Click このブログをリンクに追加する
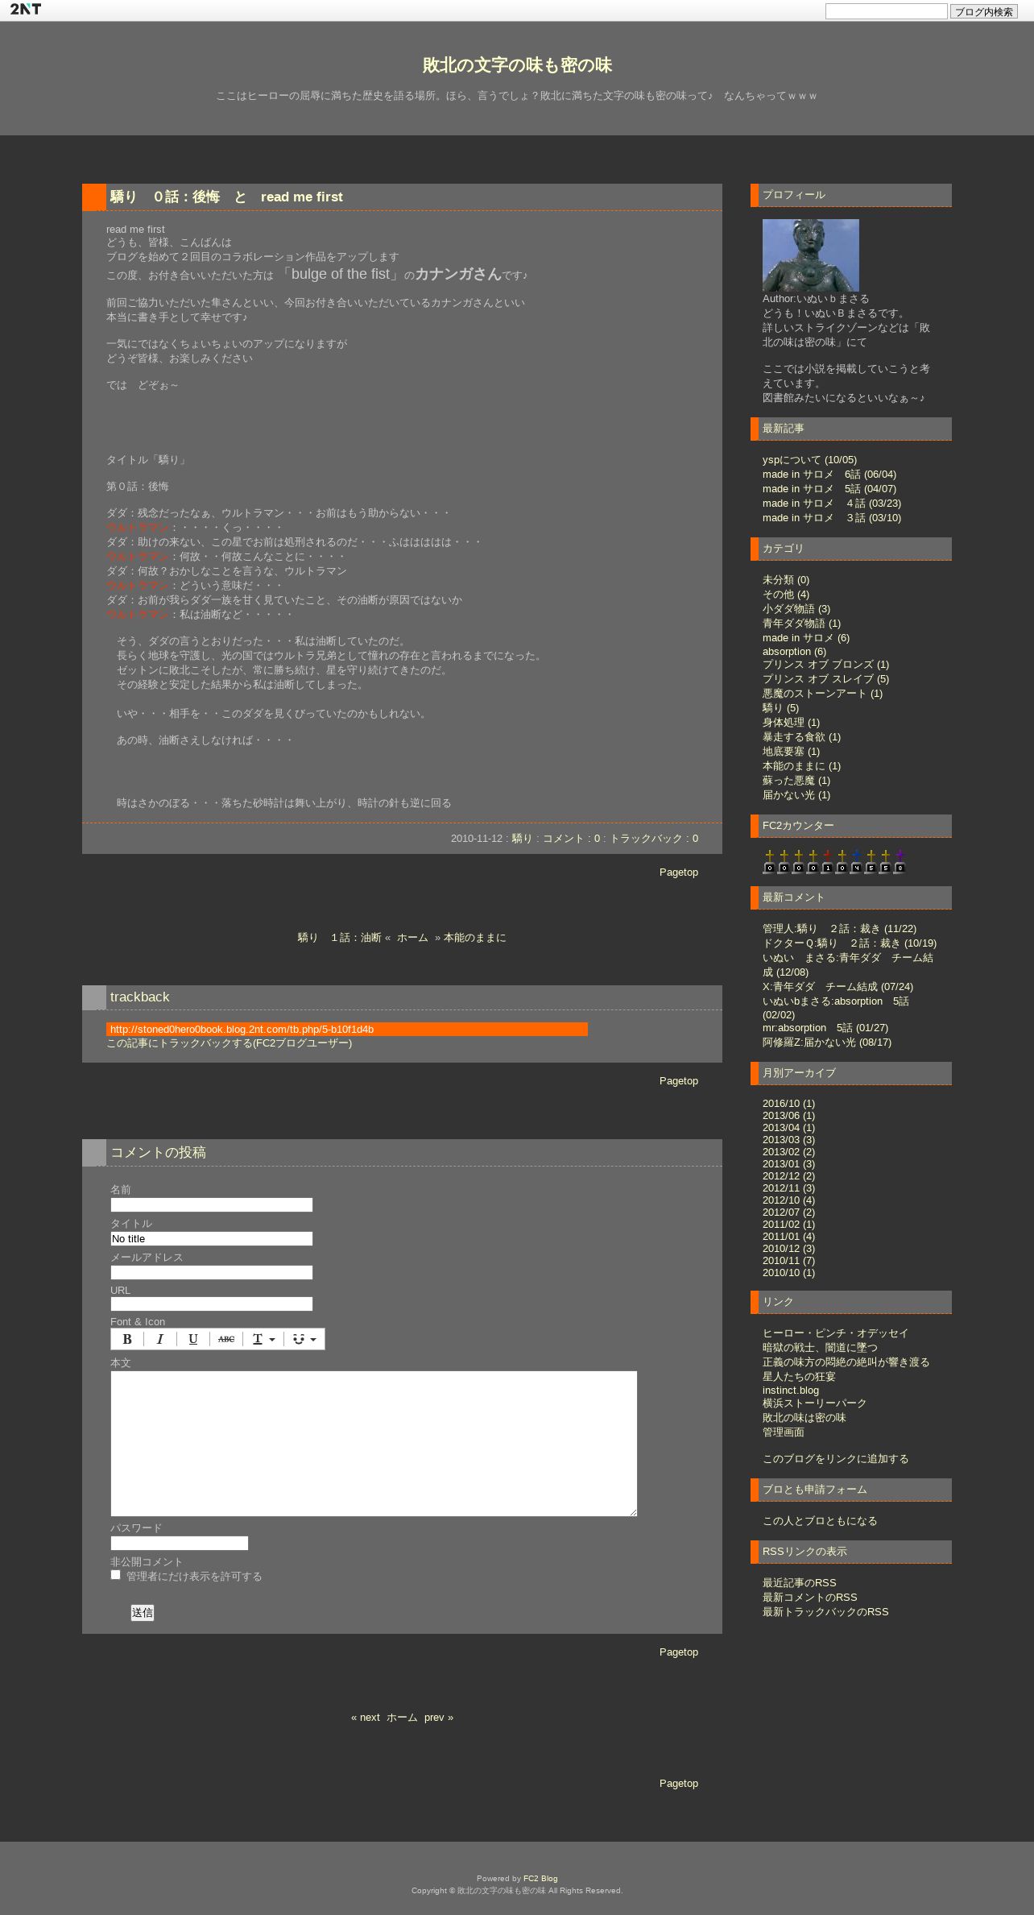This screenshot has width=1034, height=1915. coord(835,1459)
